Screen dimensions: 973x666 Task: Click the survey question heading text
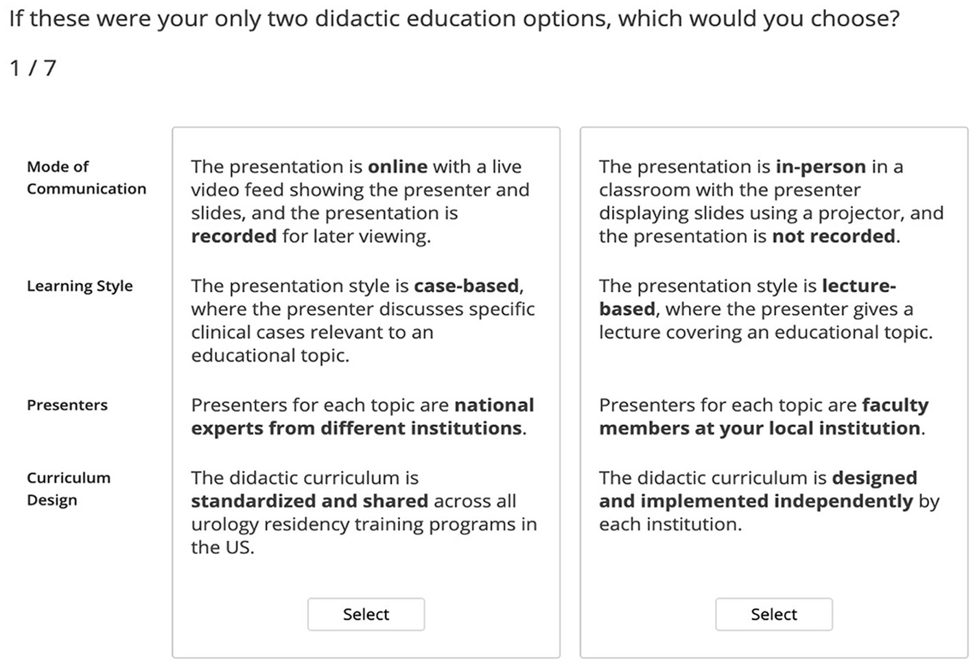point(454,19)
